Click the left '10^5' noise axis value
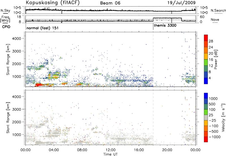 (17, 8)
